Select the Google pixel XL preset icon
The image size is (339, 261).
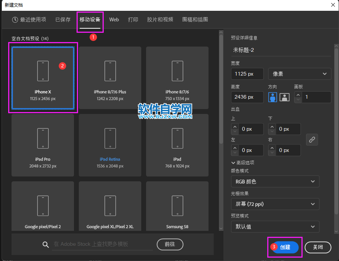click(110, 206)
